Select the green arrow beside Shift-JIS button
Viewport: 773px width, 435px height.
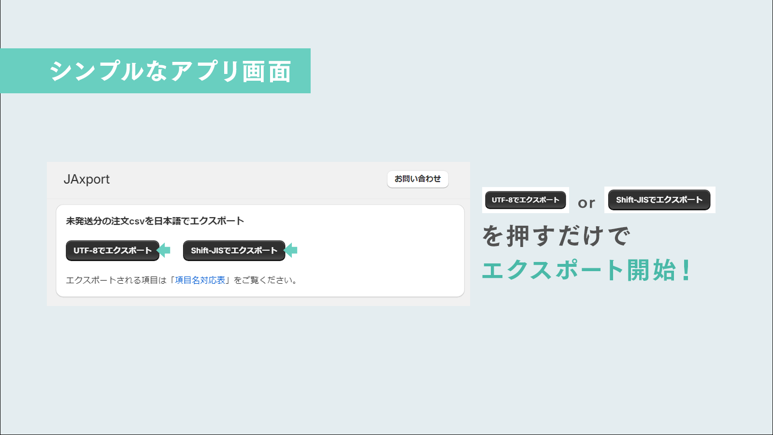(x=290, y=250)
